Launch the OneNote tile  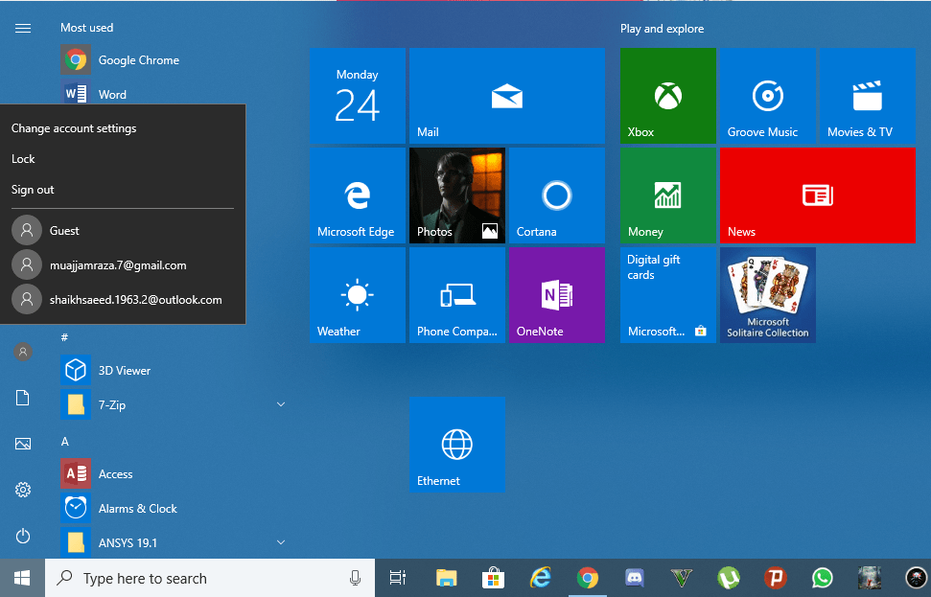pos(556,295)
